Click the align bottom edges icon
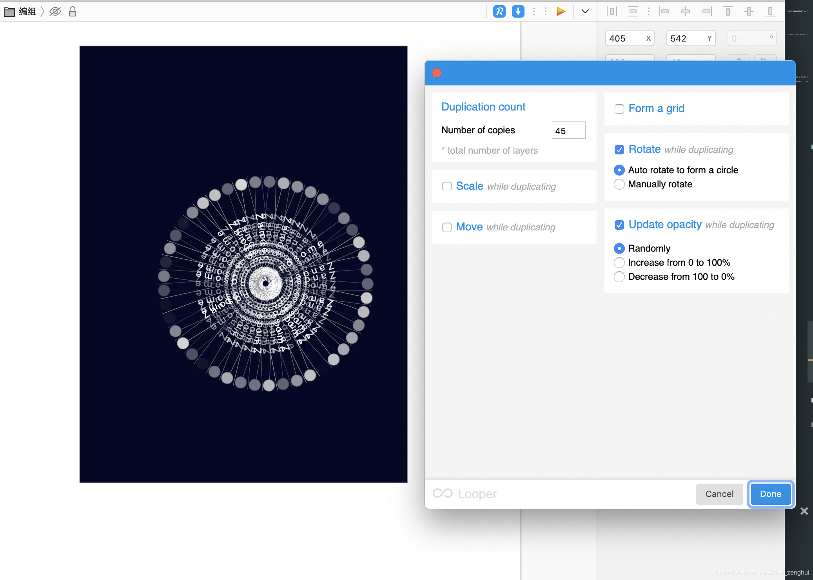The image size is (813, 580). tap(770, 11)
